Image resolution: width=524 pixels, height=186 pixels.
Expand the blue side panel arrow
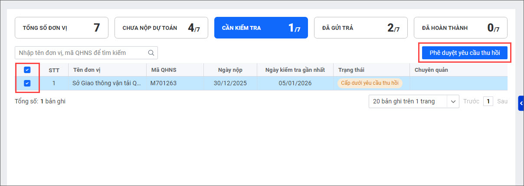coord(521,103)
